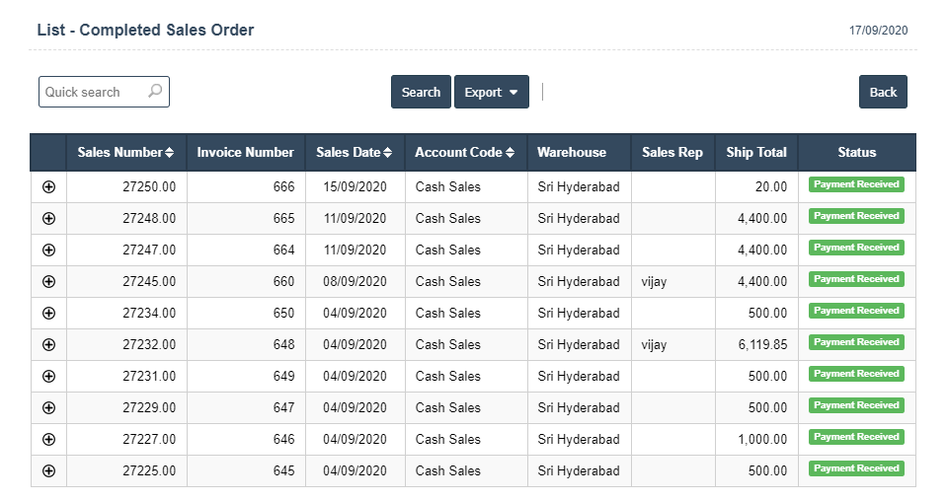Click magnifier icon in Quick search
Viewport: 948px width, 502px height.
(155, 92)
